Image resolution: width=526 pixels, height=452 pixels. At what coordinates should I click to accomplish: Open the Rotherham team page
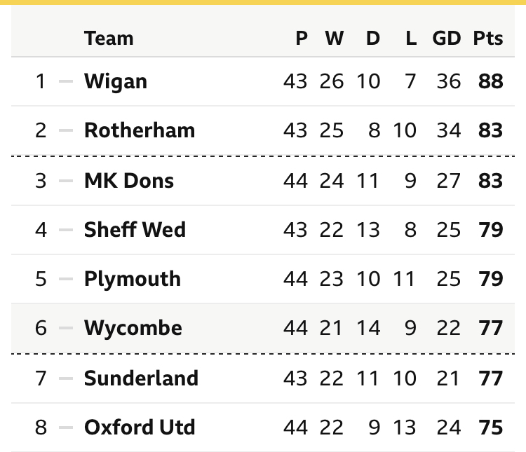tap(140, 131)
